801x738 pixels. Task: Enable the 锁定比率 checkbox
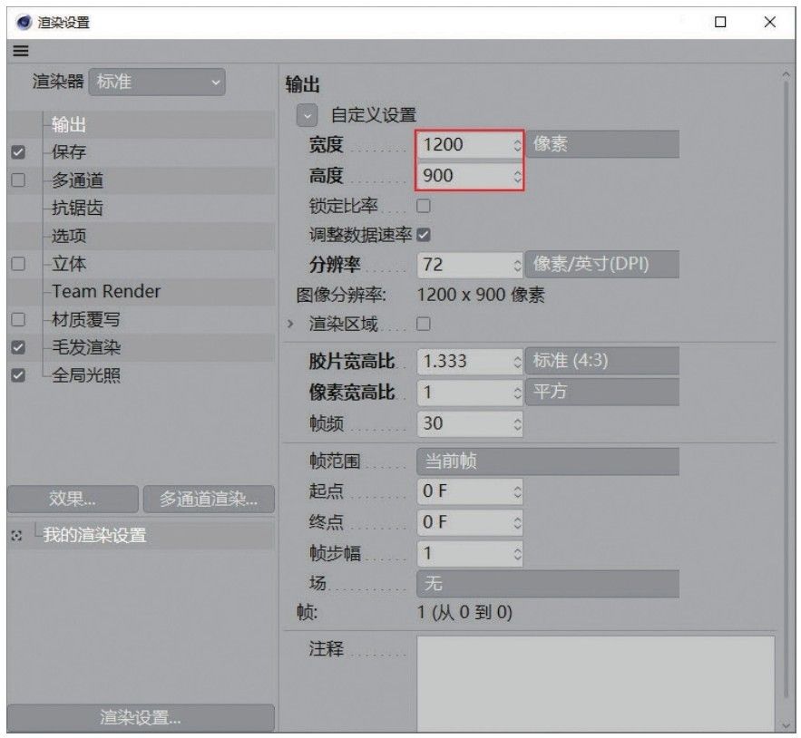[424, 206]
